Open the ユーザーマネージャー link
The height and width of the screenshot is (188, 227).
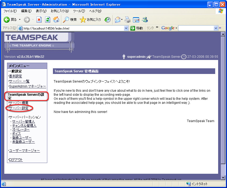(x=24, y=151)
